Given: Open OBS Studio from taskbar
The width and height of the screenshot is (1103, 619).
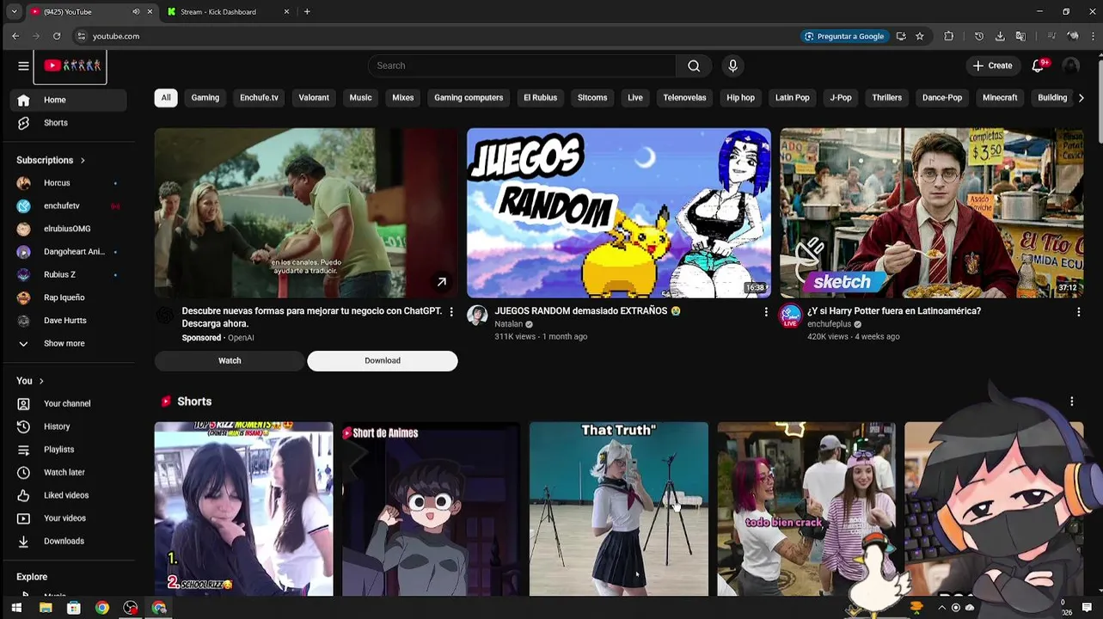Looking at the screenshot, I should [x=131, y=608].
